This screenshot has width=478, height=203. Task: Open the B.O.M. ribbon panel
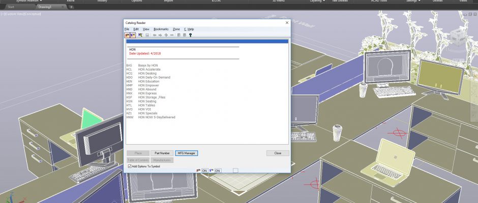(x=217, y=1)
